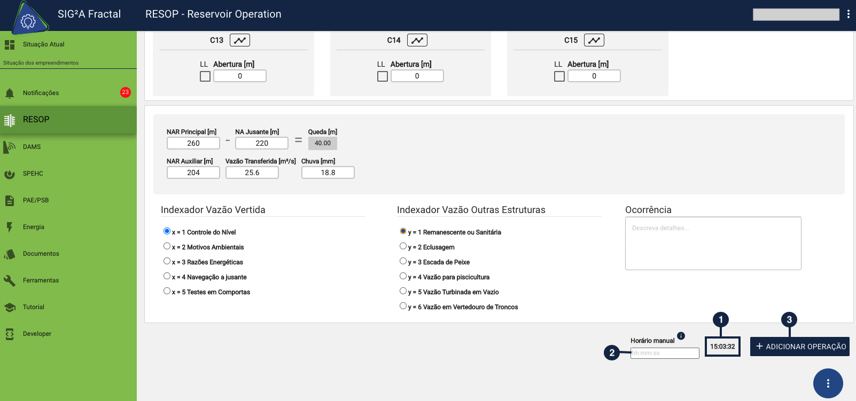Select y = 1 Remanescente ou Sanitária

[x=403, y=231]
